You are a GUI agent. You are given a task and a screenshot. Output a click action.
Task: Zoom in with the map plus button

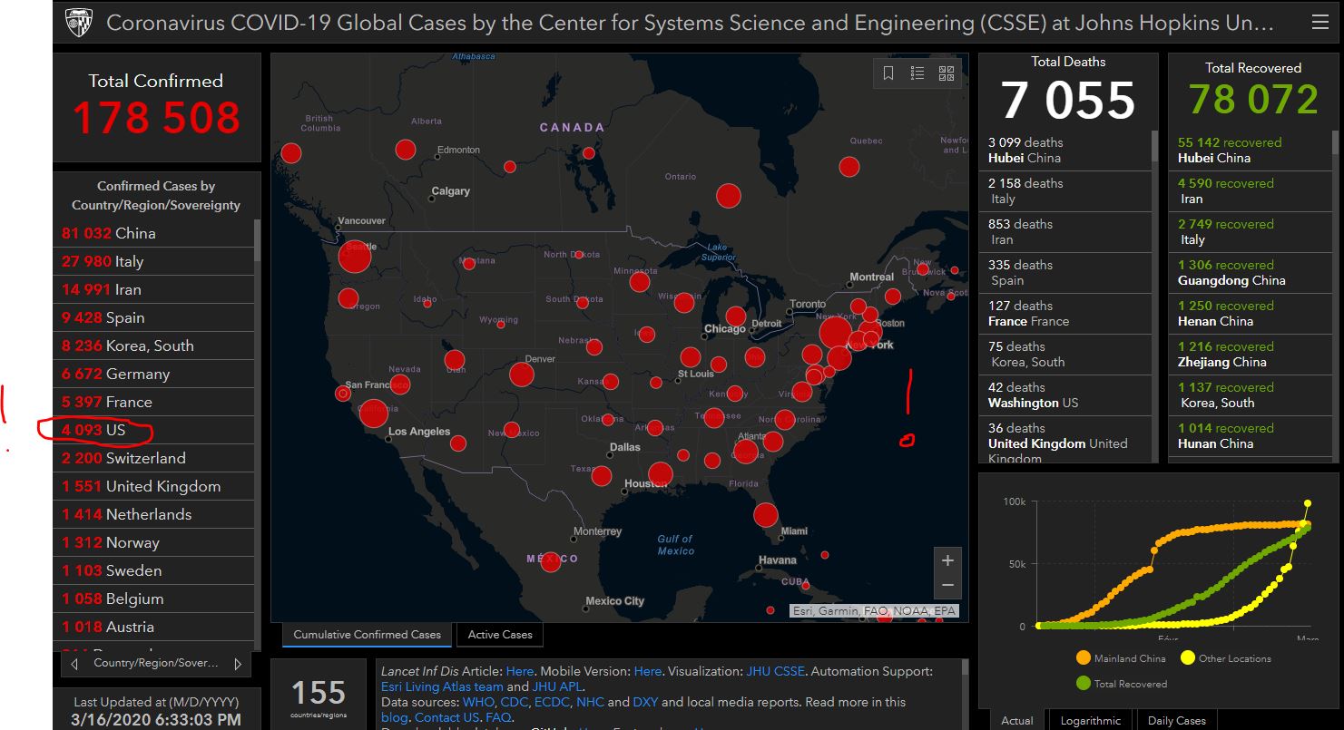(947, 560)
